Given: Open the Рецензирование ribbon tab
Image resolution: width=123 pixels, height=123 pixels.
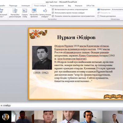Looking at the screenshot, I should click(57, 6).
